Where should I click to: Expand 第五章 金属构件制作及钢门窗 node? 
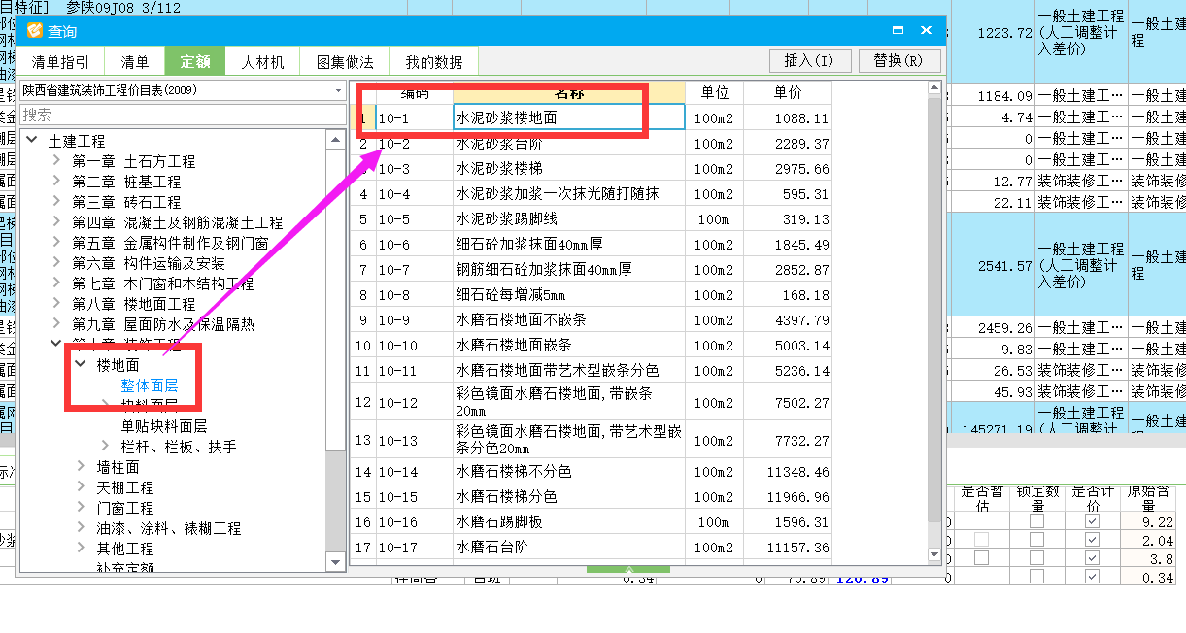[x=57, y=243]
